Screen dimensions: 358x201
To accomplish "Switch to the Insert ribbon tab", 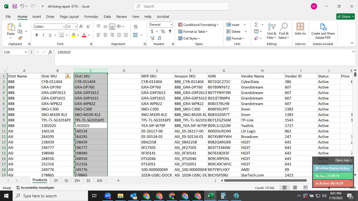I will coord(37,16).
